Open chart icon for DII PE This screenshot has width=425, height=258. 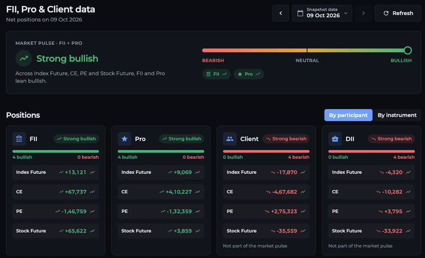[x=408, y=211]
